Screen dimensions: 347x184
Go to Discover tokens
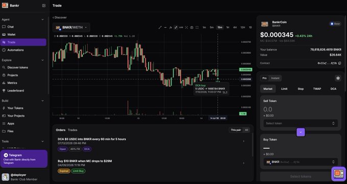pos(23,67)
